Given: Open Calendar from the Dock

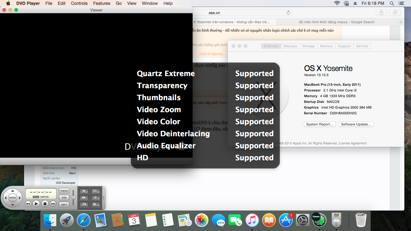Looking at the screenshot, I should point(134,220).
